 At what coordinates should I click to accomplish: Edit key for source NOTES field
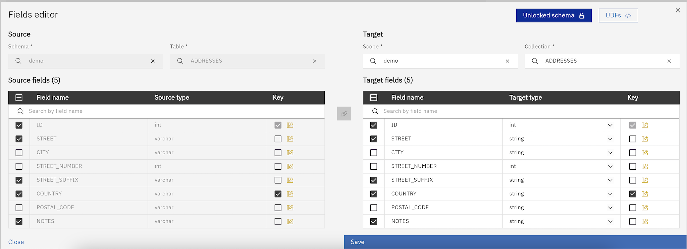coord(290,221)
